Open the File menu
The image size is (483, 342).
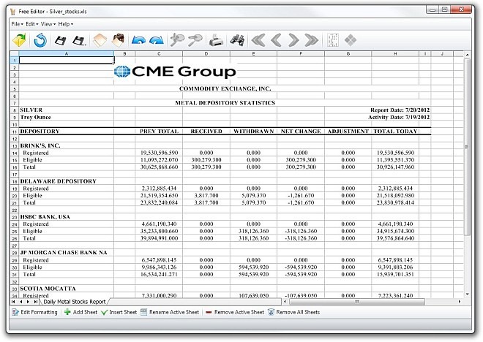point(17,24)
